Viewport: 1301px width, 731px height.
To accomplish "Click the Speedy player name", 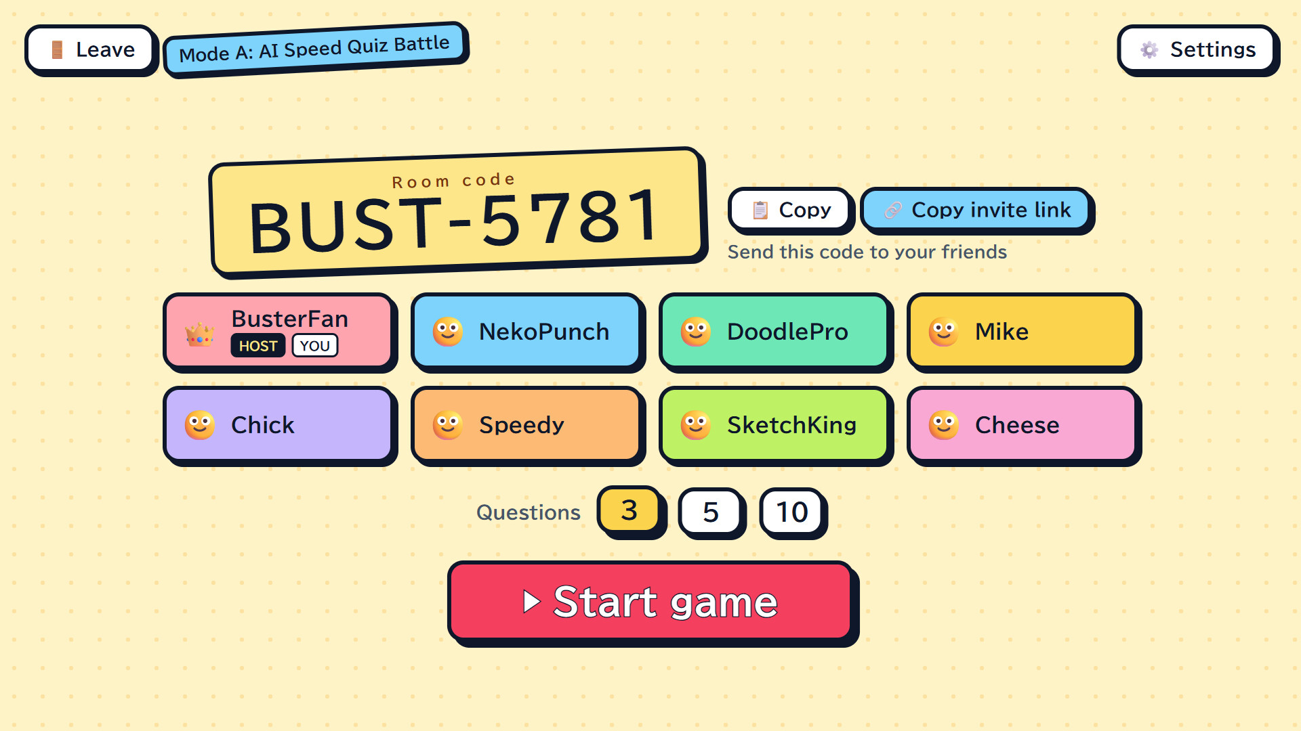I will [521, 425].
